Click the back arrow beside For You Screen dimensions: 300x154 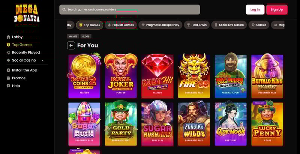(x=71, y=46)
